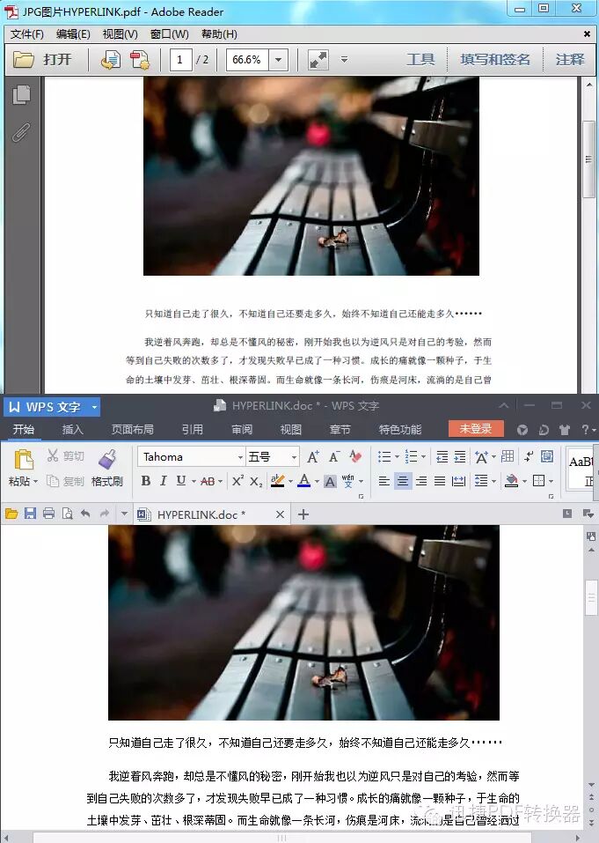Click the clear formatting eraser icon
This screenshot has height=843, width=599.
[354, 457]
